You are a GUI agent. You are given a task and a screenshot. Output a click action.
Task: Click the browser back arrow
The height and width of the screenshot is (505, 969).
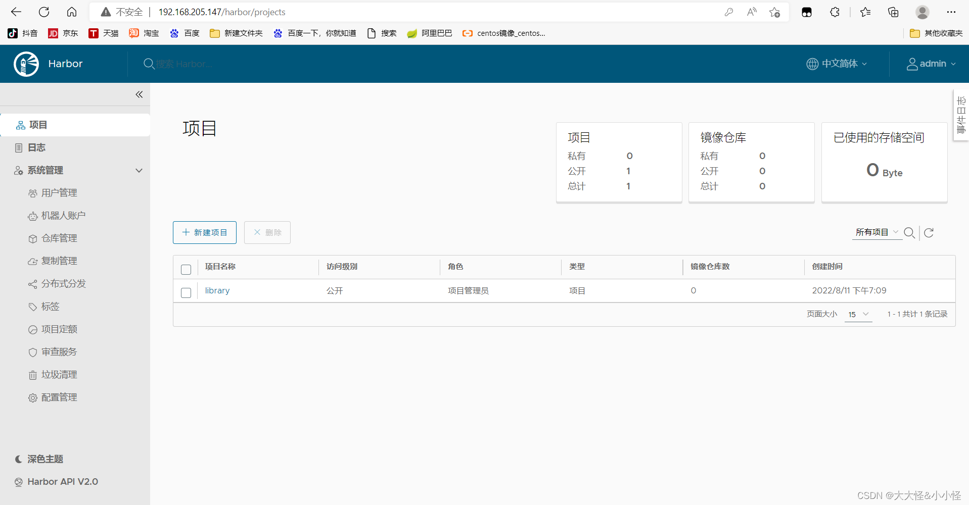16,12
